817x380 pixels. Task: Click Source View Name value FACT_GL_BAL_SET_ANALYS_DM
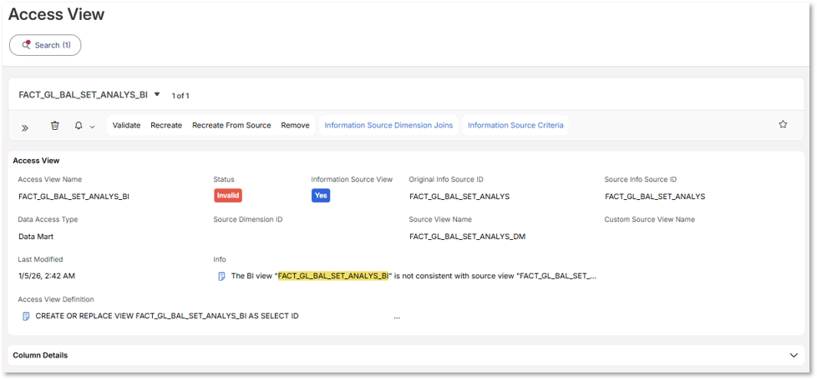pyautogui.click(x=467, y=237)
